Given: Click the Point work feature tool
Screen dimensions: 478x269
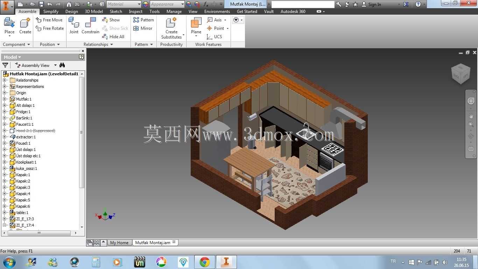Looking at the screenshot, I should click(216, 28).
